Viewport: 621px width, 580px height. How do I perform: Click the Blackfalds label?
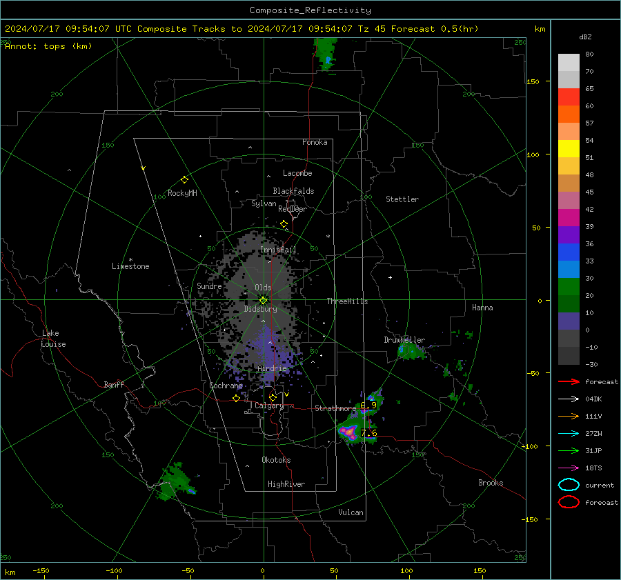293,191
